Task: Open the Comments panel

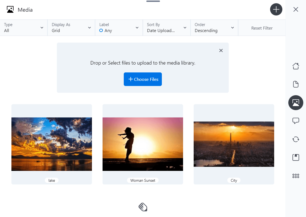Action: coord(296,121)
